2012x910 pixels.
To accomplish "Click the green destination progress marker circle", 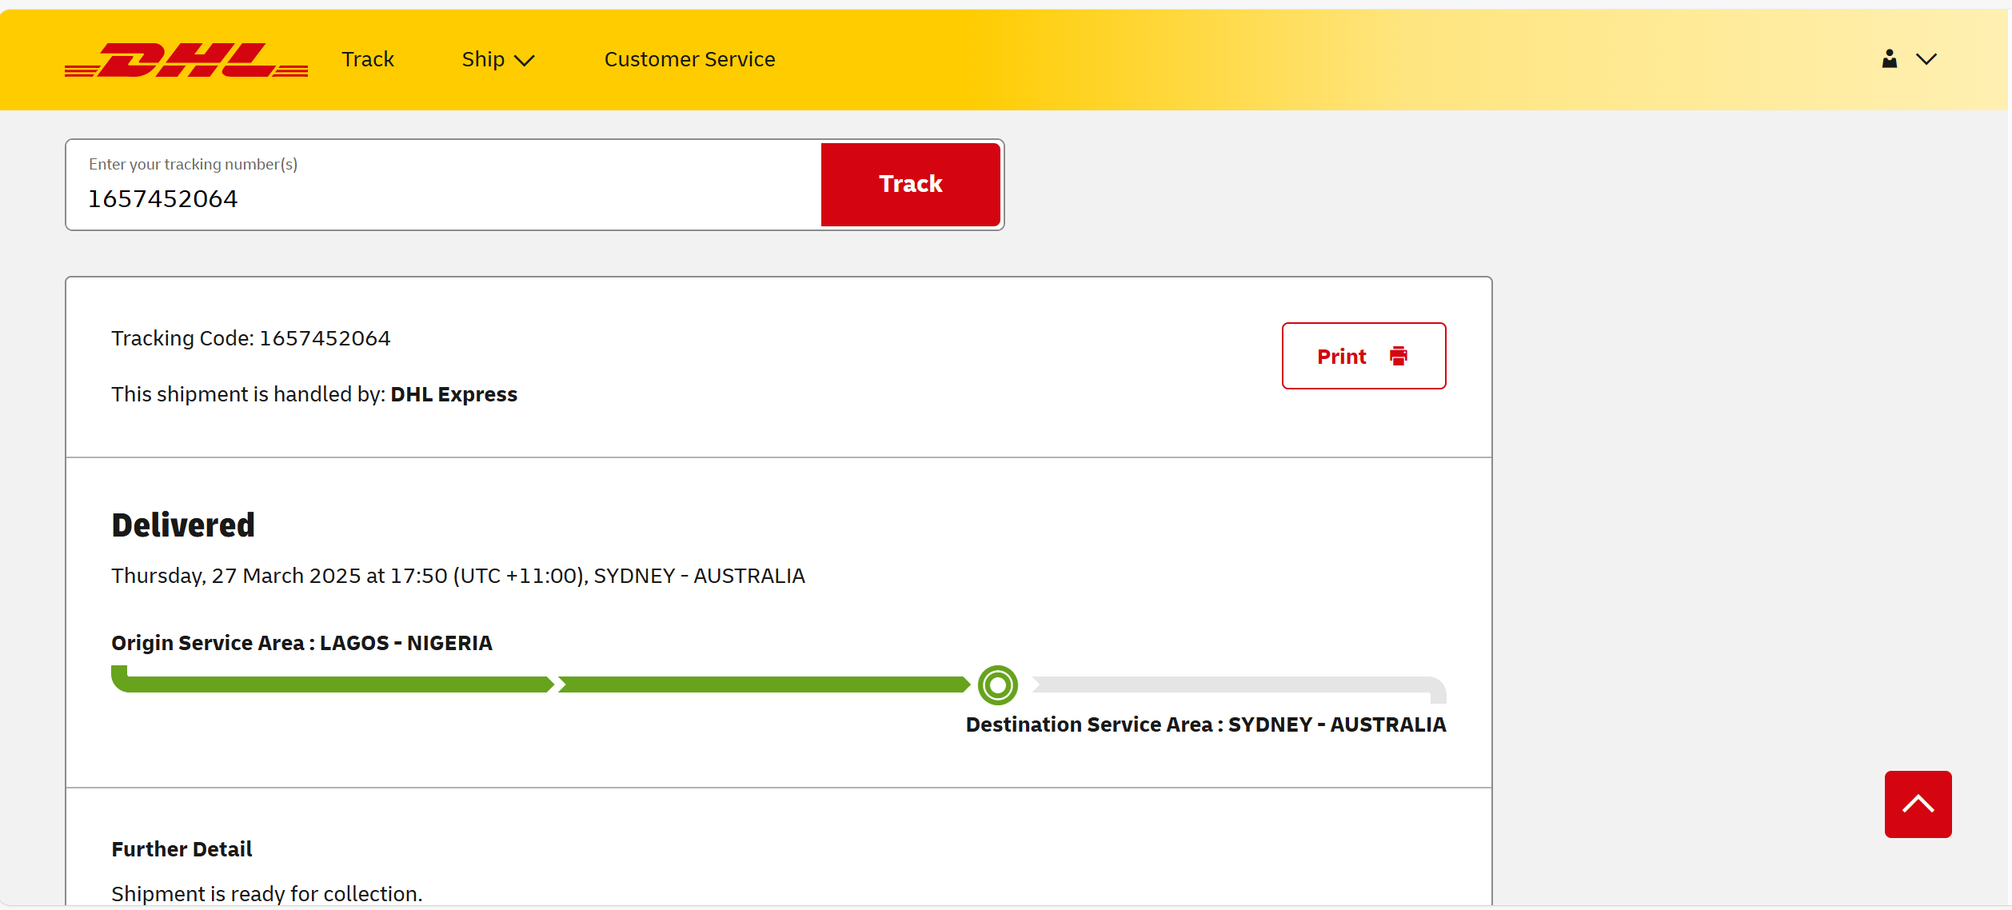I will pyautogui.click(x=998, y=685).
